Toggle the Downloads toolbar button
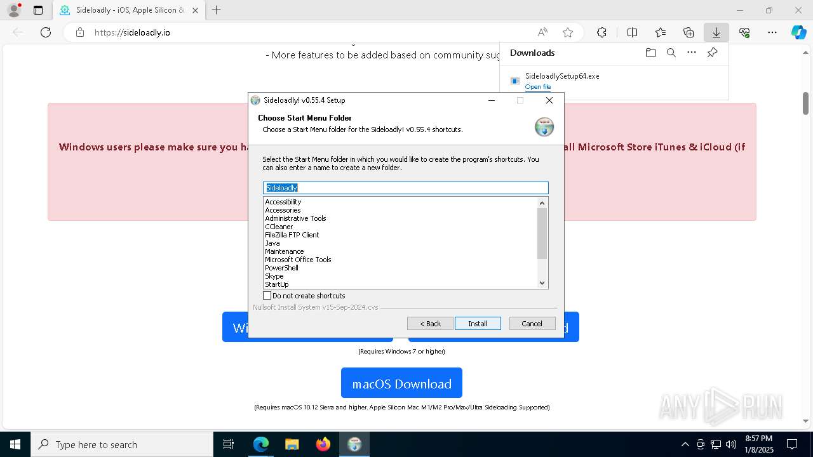The image size is (813, 457). (716, 32)
